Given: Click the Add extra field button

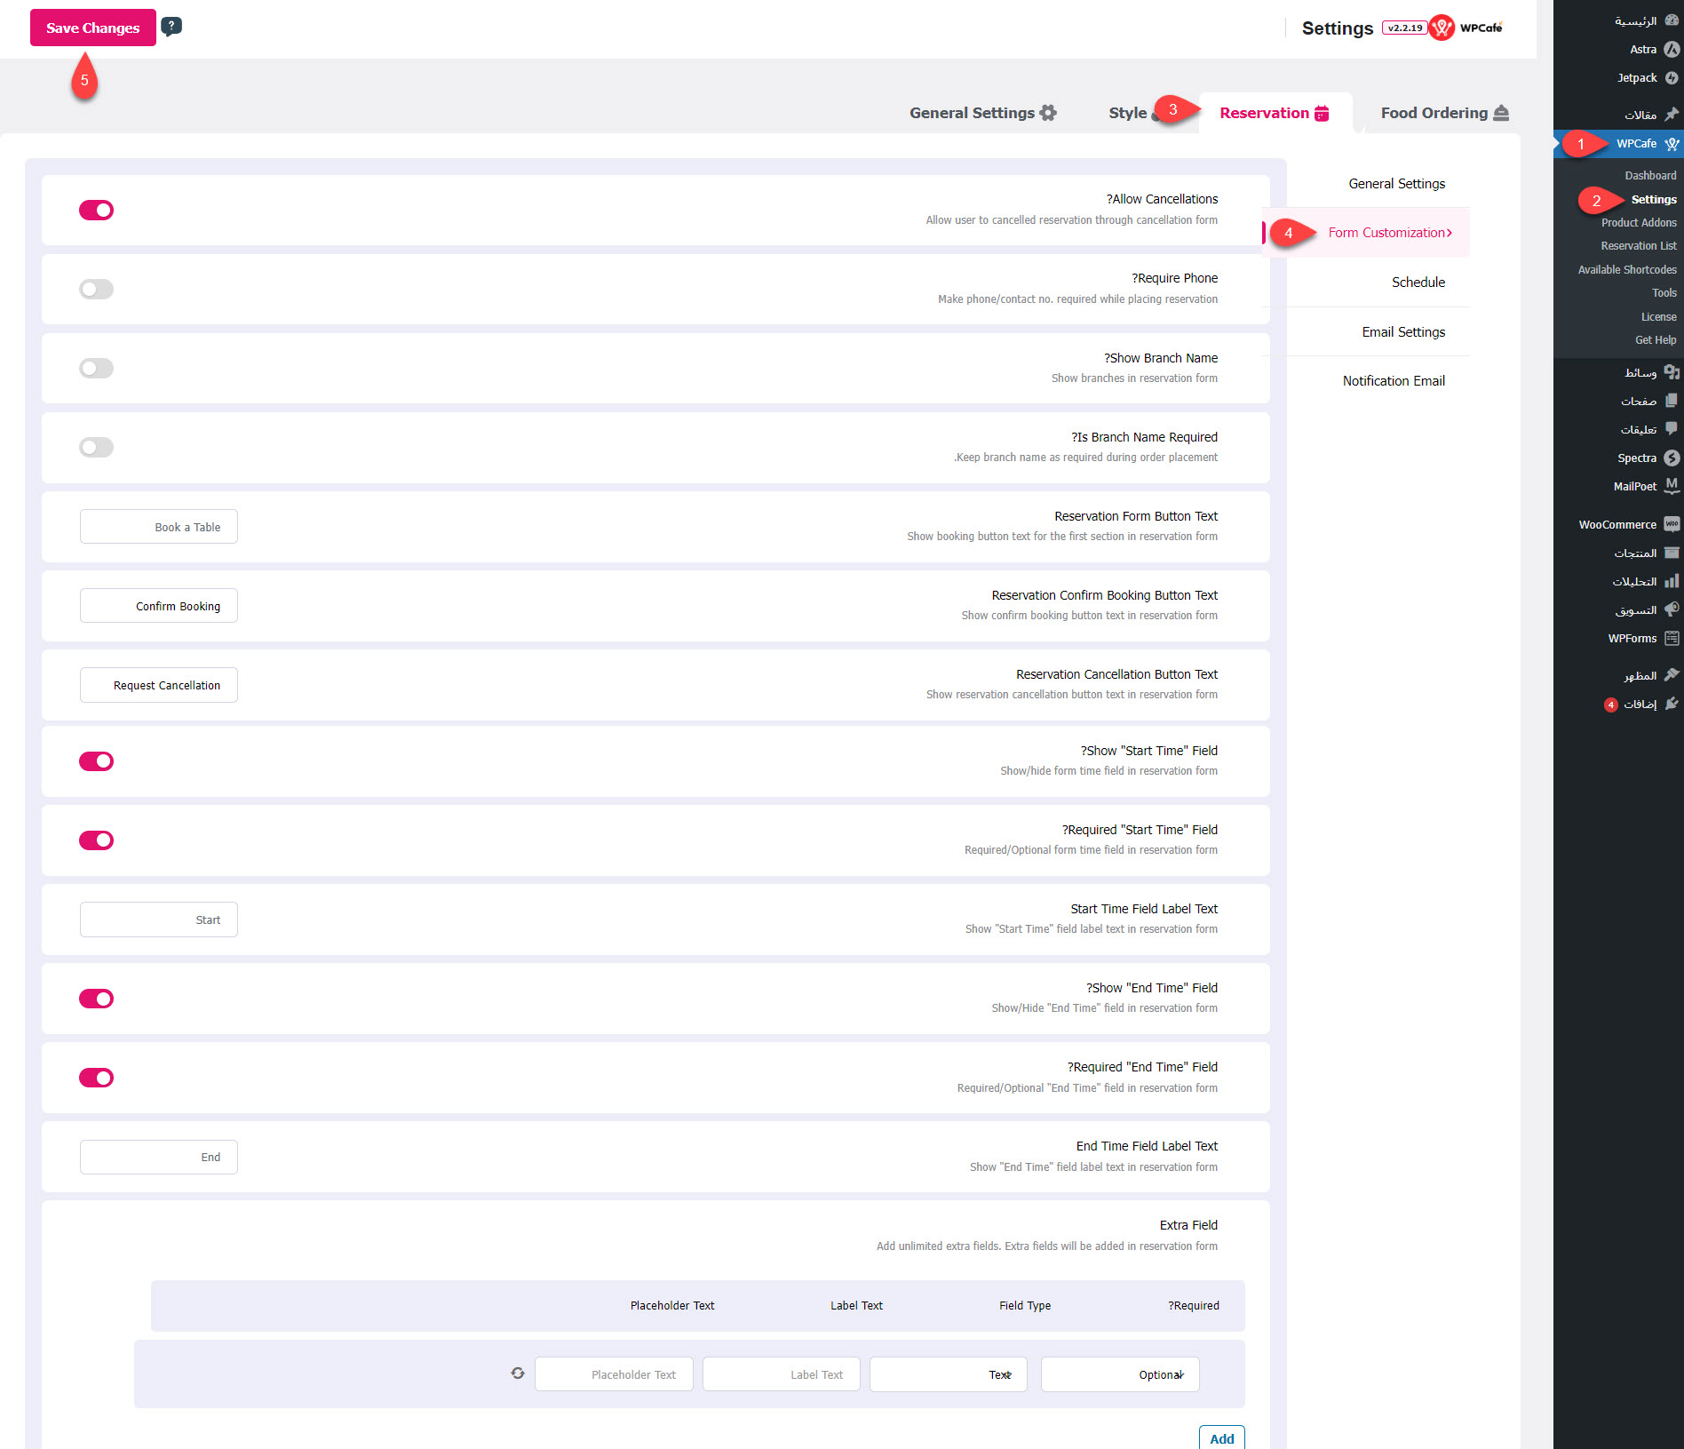Looking at the screenshot, I should (x=1221, y=1438).
